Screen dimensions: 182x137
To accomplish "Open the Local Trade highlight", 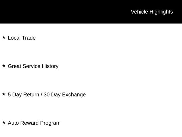I will pos(22,38).
